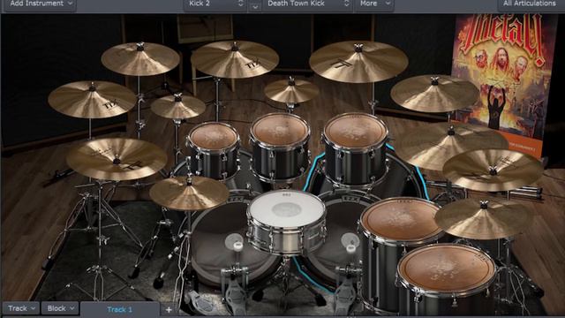Select the hi-hat cymbal left of snare
The height and width of the screenshot is (318, 565).
189,193
